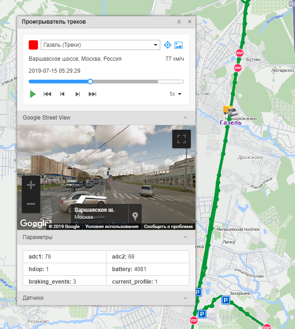Collapse the track player panel
Viewport: 295px width, 329px height.
click(179, 22)
